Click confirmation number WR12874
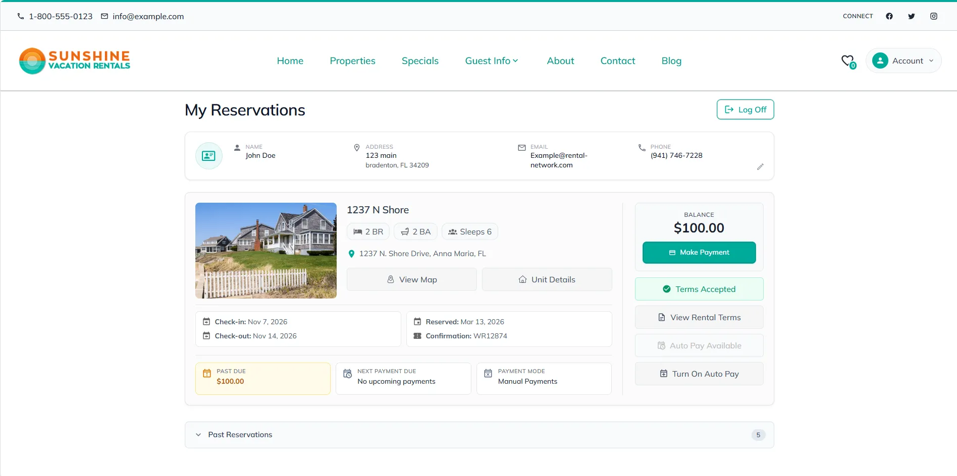The image size is (957, 476). [490, 336]
